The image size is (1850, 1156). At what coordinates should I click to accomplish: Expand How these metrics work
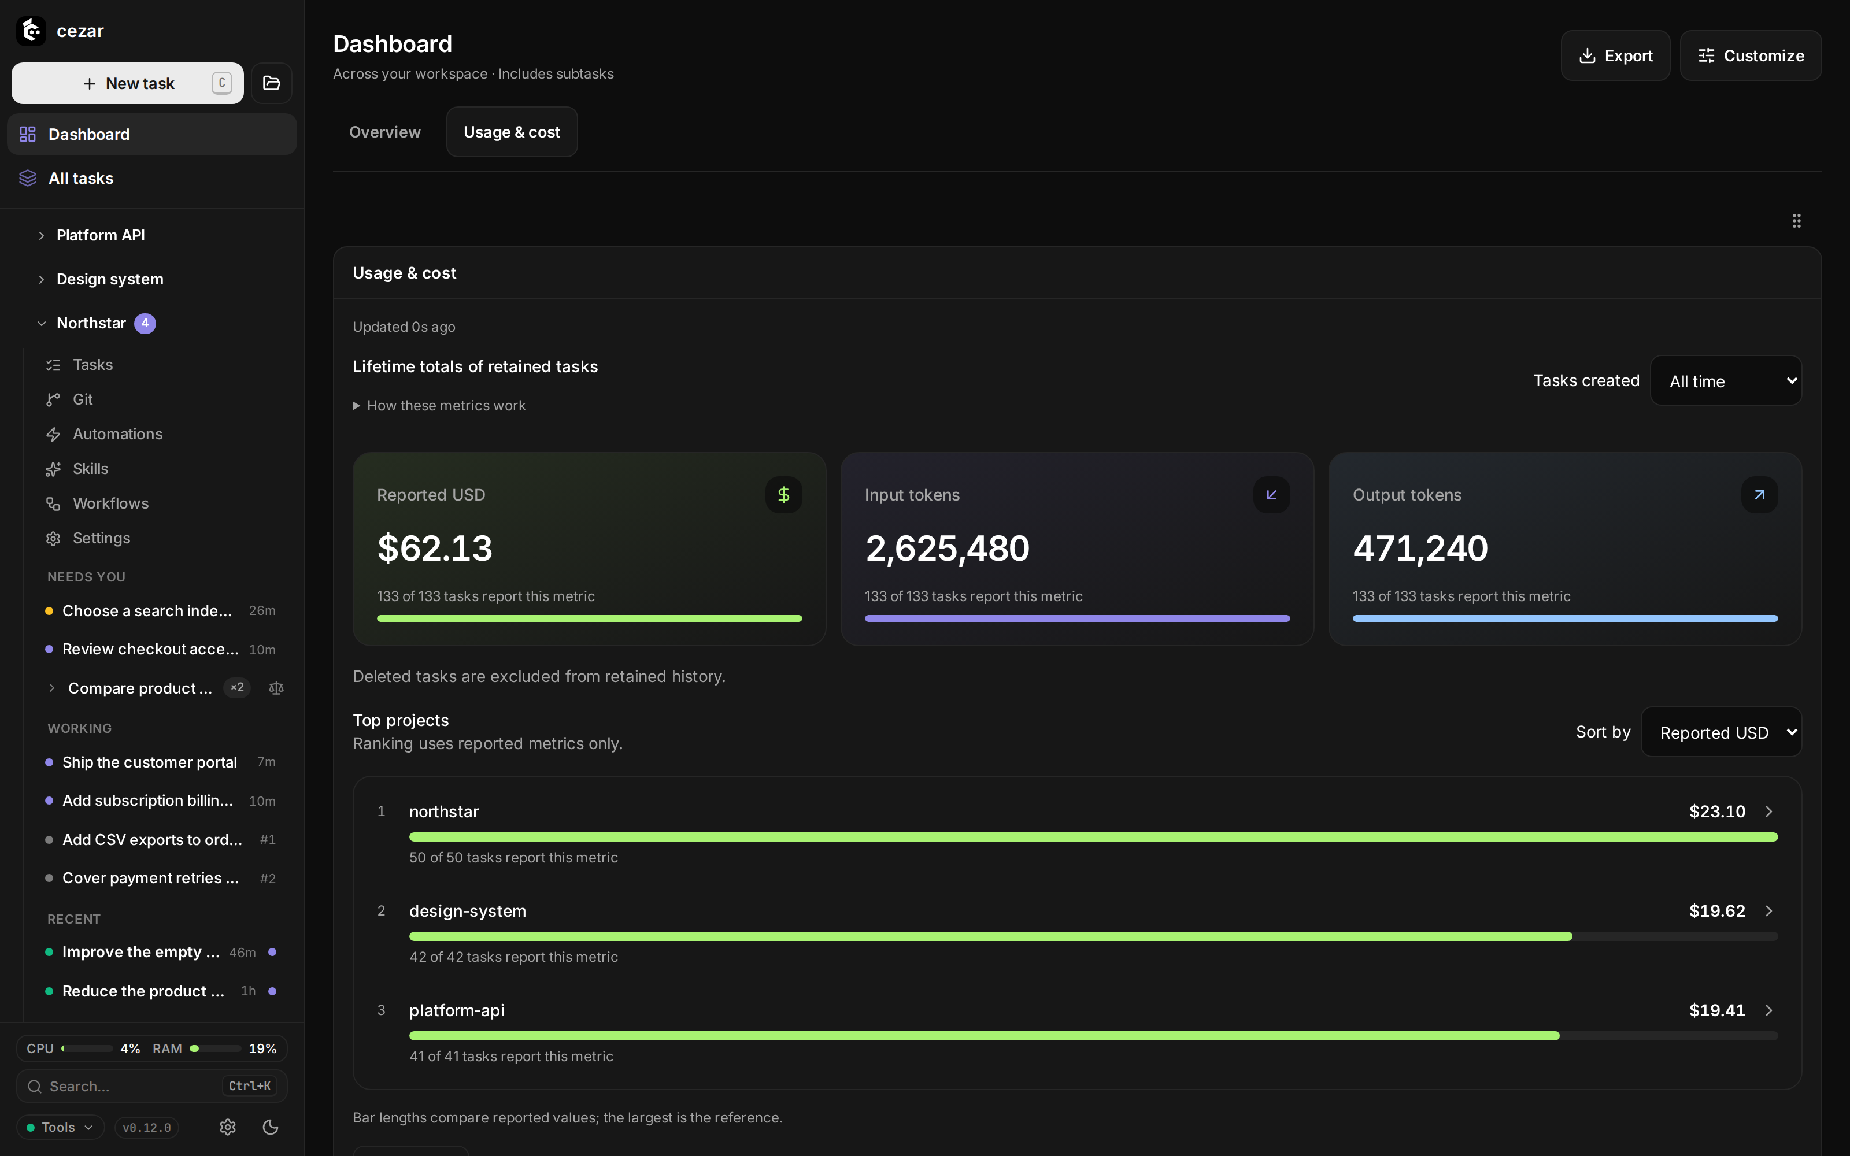click(x=439, y=406)
